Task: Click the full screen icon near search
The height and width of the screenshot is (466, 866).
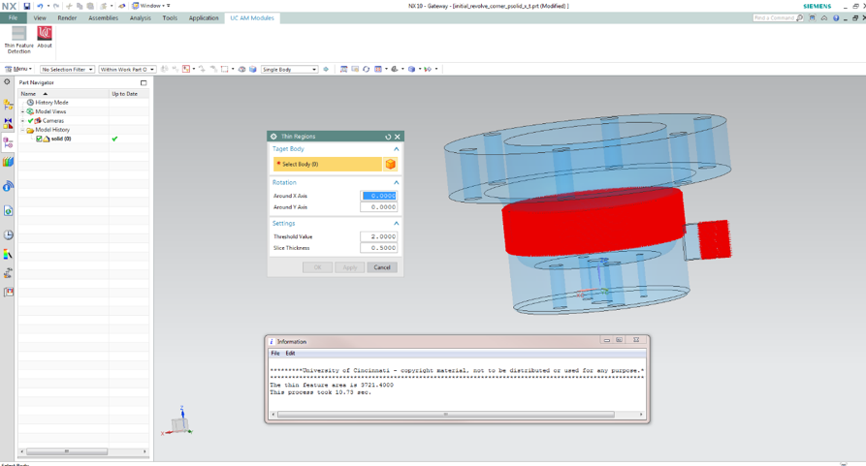Action: (x=812, y=17)
